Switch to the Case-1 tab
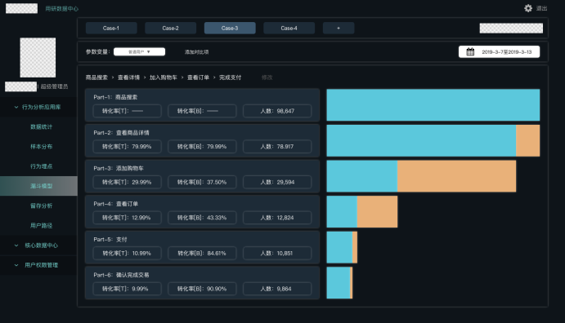 [x=111, y=28]
